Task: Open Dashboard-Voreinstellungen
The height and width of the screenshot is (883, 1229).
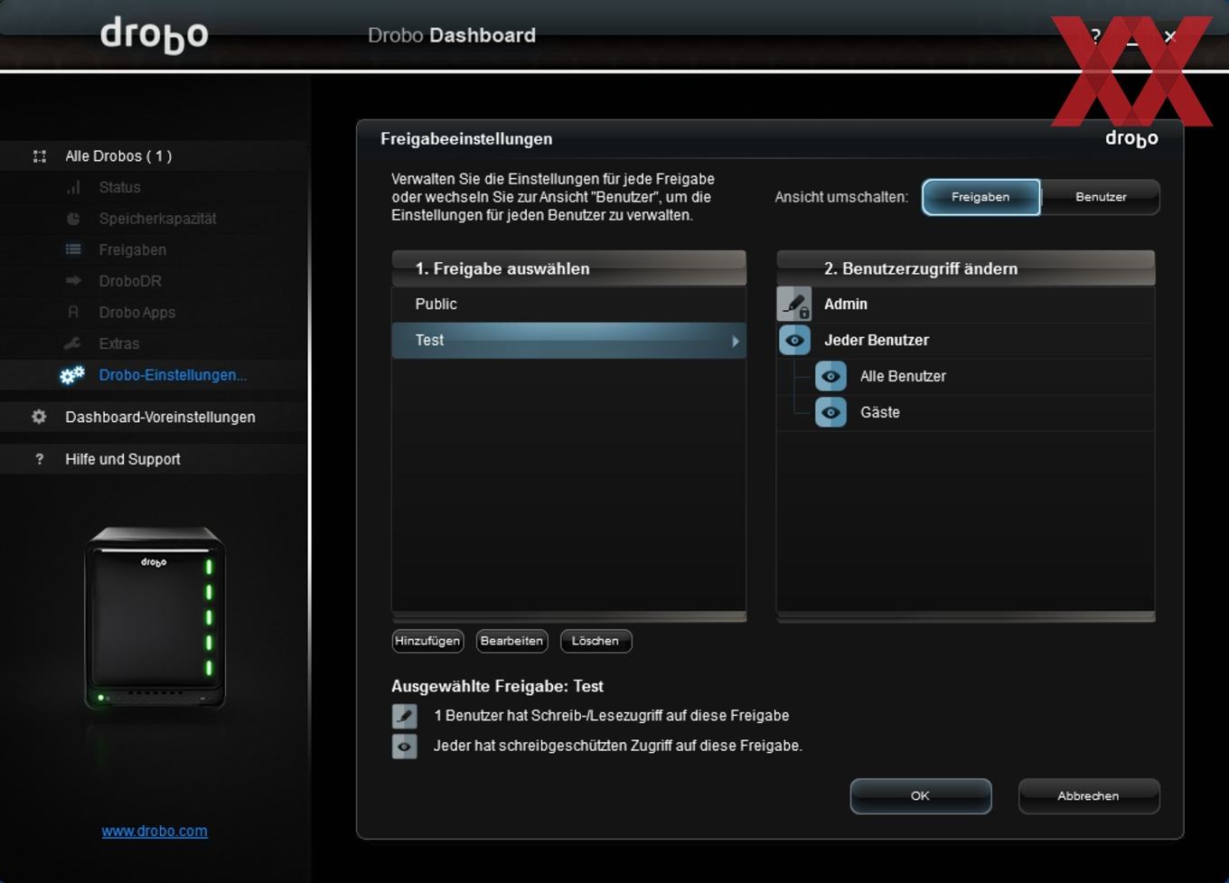Action: [160, 418]
